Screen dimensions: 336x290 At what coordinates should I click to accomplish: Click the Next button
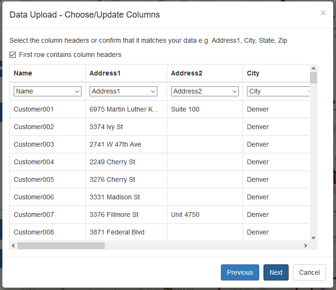tap(276, 272)
